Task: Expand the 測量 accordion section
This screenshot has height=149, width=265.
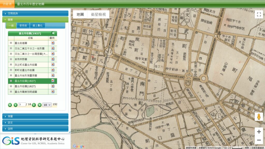Action: tap(35, 116)
